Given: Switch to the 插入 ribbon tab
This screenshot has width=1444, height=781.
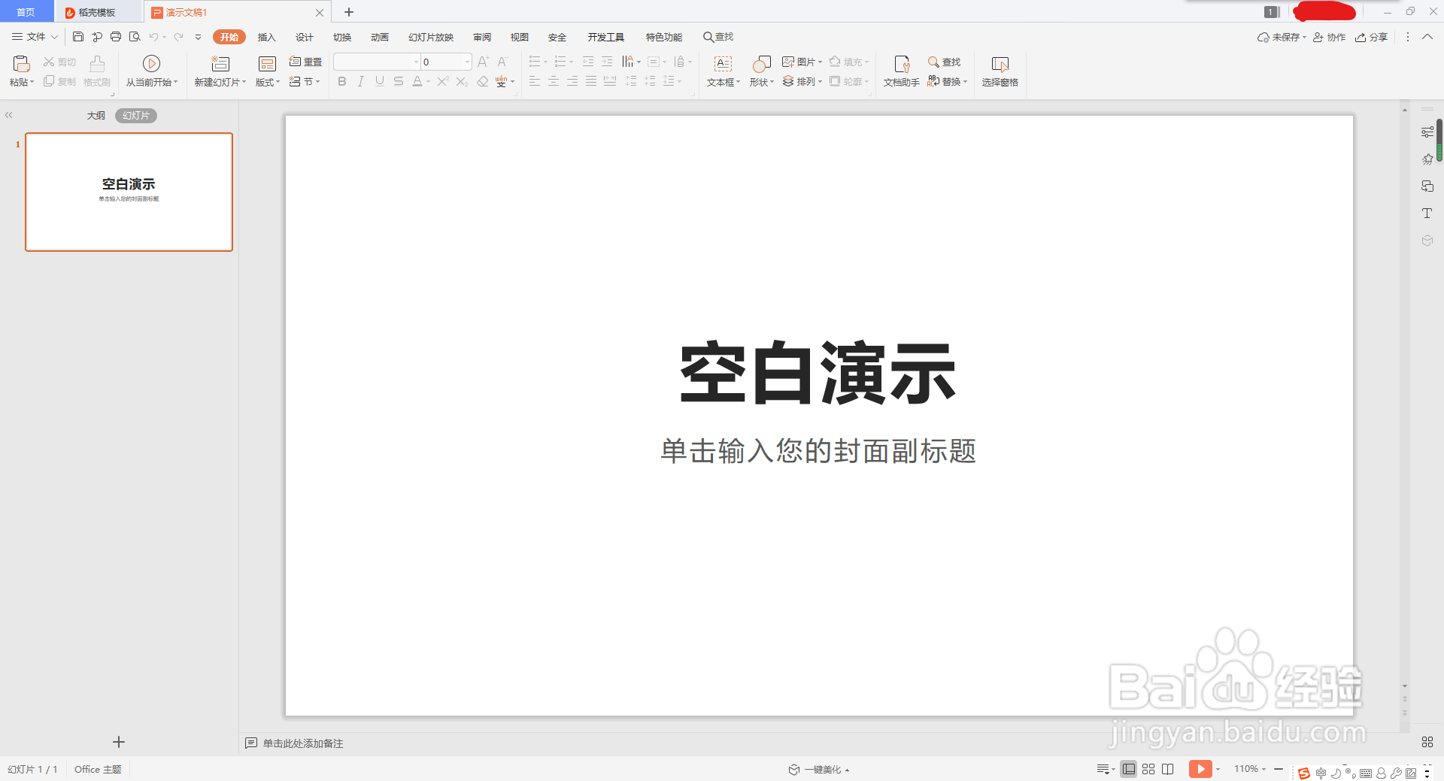Looking at the screenshot, I should (266, 36).
